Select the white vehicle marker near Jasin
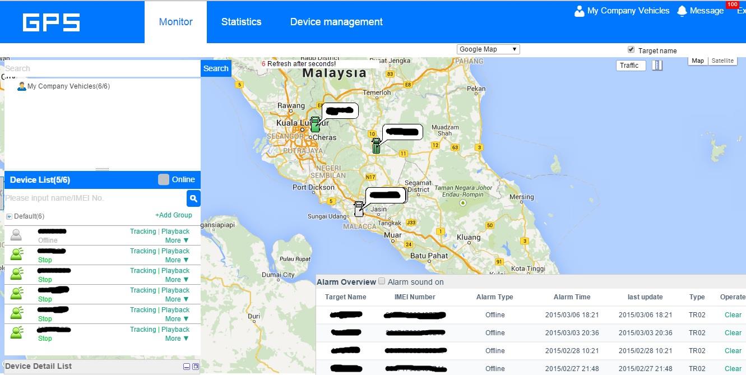The width and height of the screenshot is (746, 375). [359, 209]
